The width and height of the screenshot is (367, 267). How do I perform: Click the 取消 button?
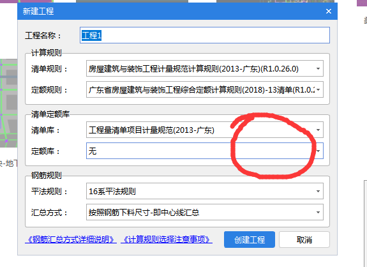tap(304, 240)
